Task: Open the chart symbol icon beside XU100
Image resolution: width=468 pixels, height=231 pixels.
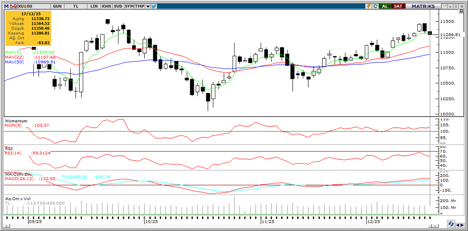Action: pyautogui.click(x=14, y=6)
